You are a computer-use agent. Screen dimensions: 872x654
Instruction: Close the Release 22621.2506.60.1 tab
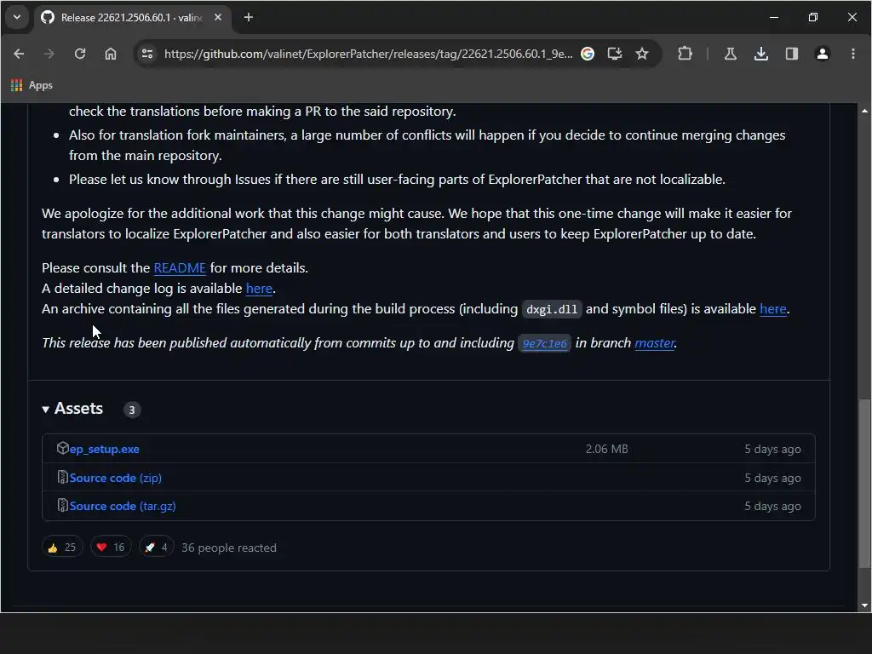click(x=218, y=17)
